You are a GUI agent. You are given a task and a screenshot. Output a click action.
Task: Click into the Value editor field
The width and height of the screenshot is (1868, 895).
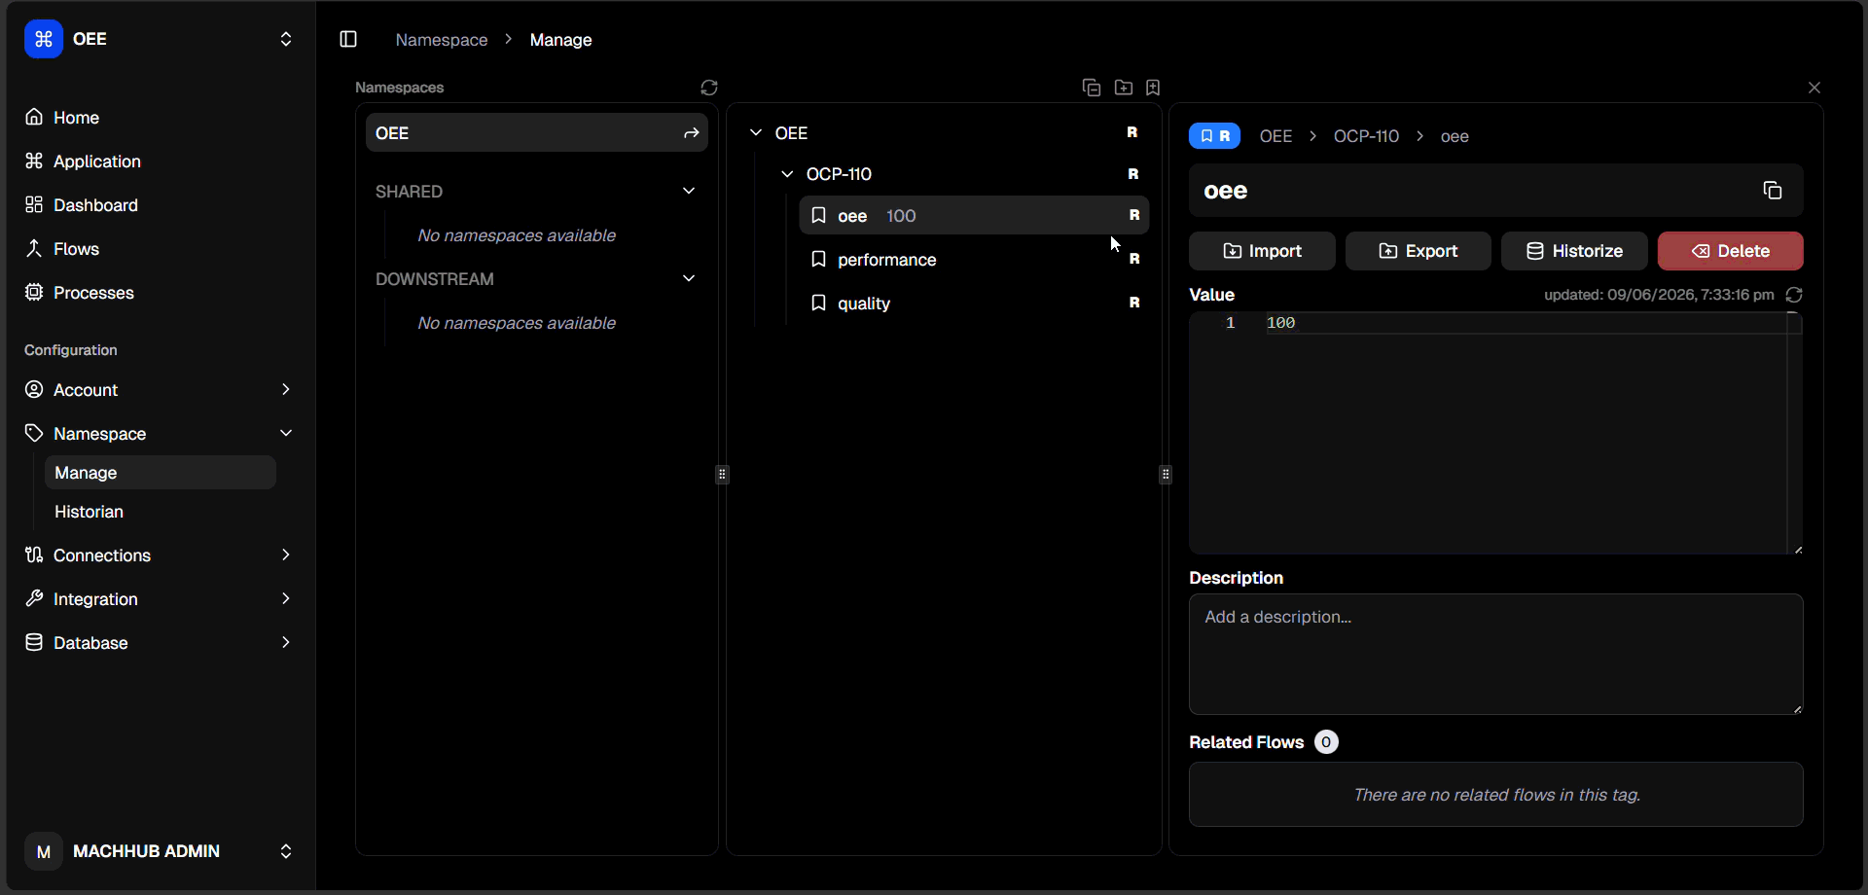point(1495,433)
